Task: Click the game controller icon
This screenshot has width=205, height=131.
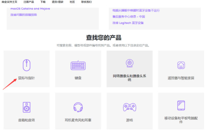Action: (x=129, y=107)
